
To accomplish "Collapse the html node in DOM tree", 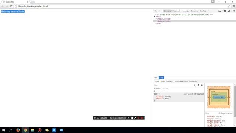I will (x=155, y=17).
